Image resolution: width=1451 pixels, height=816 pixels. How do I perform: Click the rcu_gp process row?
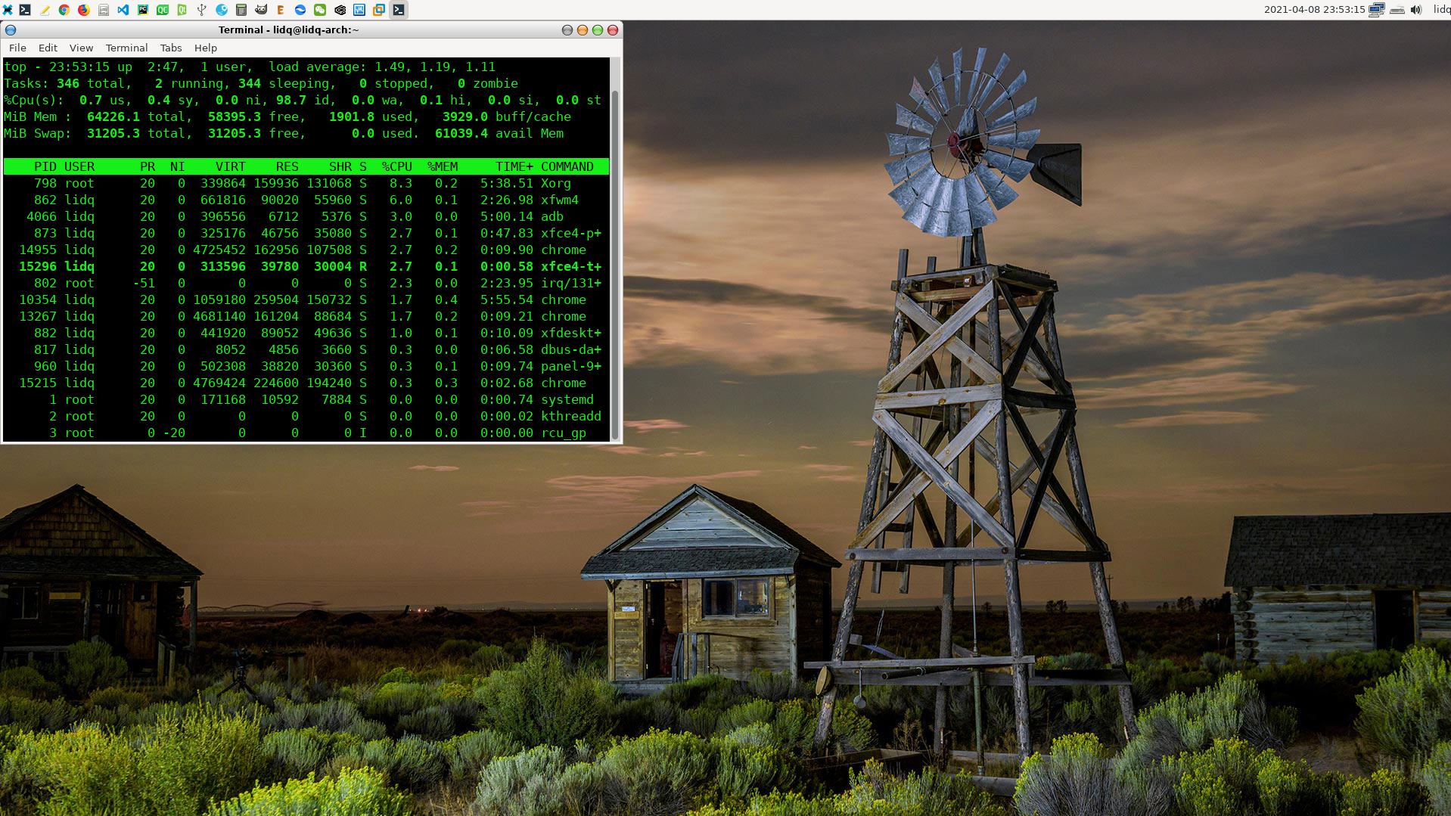point(306,433)
